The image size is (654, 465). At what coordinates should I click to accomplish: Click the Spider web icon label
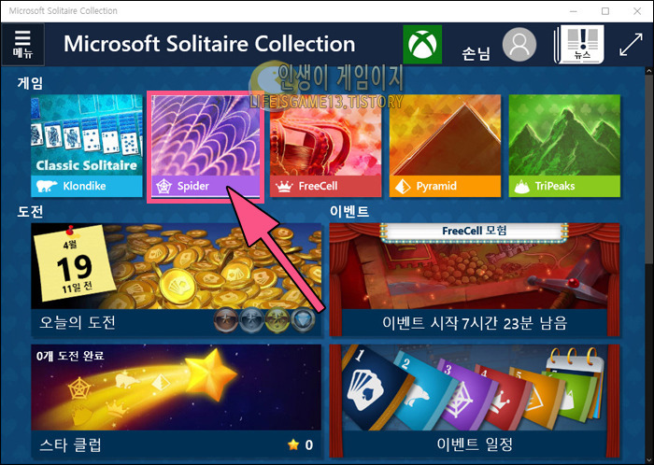(163, 186)
